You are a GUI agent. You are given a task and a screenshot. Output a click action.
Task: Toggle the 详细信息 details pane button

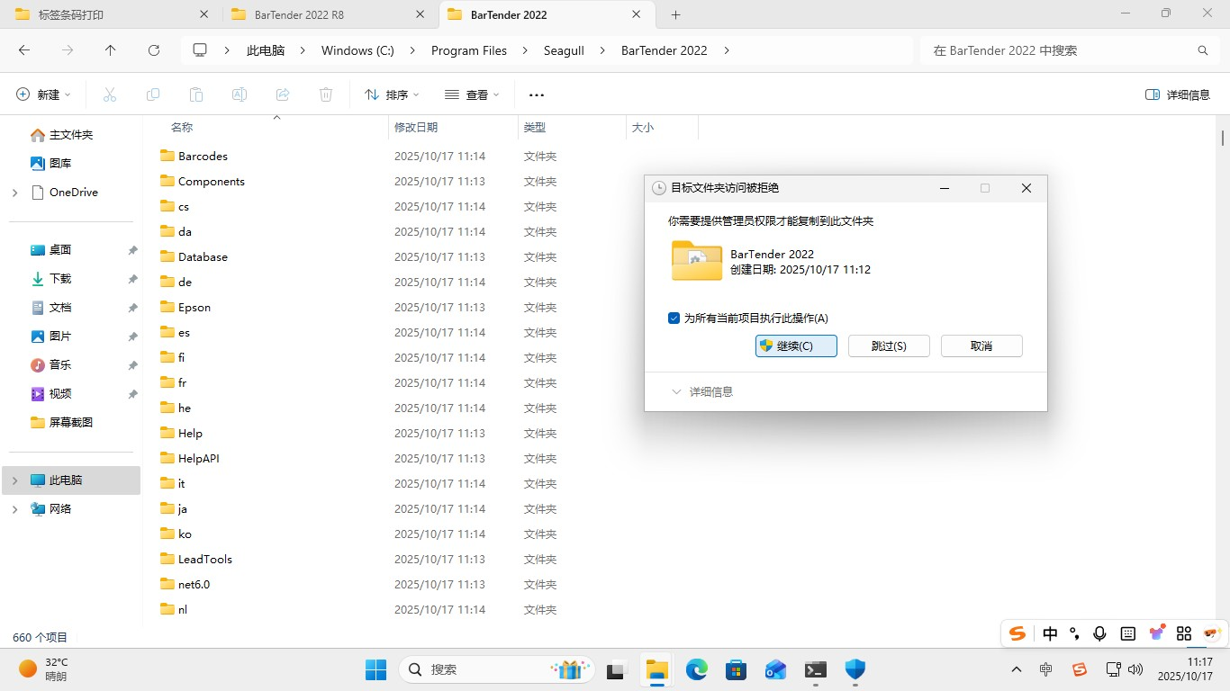[1178, 94]
